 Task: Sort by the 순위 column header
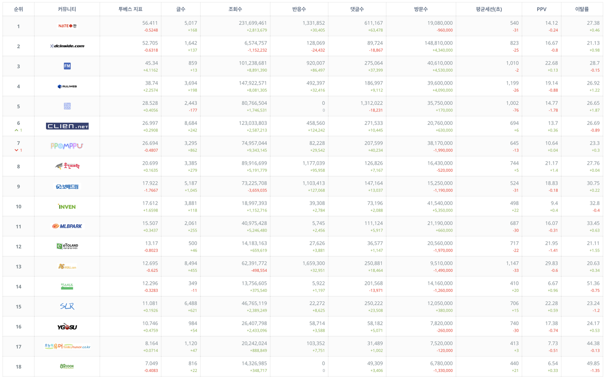pos(18,9)
